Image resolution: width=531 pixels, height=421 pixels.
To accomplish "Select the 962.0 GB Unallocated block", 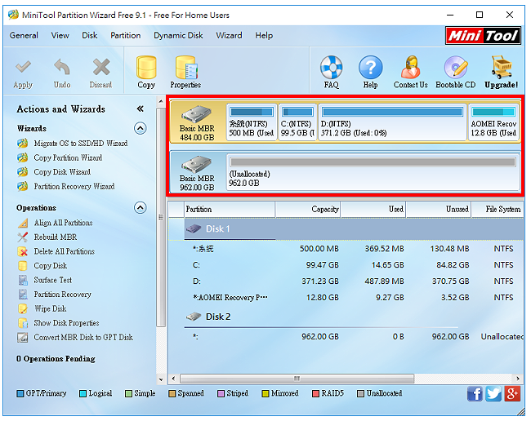I will (x=373, y=172).
